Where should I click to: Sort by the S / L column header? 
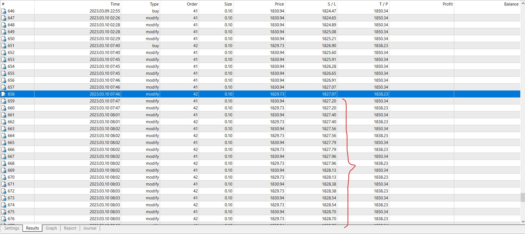(311, 4)
